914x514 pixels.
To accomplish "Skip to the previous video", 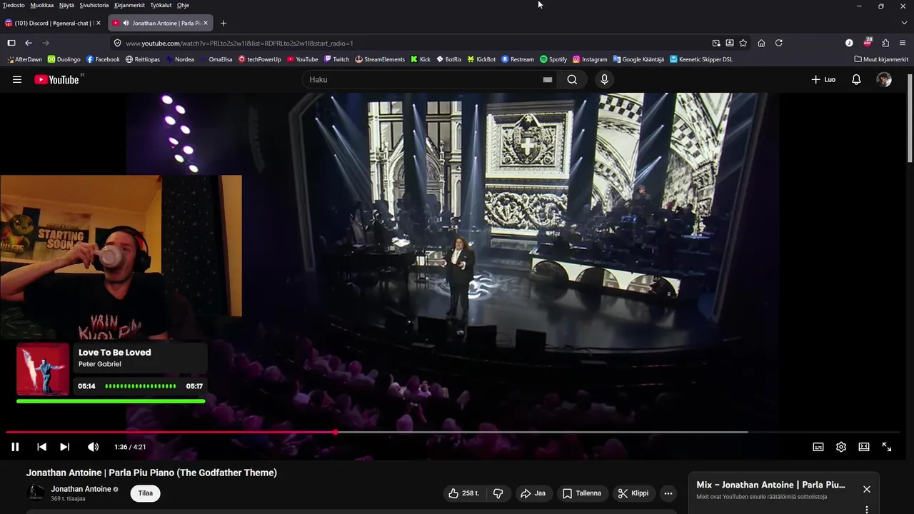I will [41, 447].
